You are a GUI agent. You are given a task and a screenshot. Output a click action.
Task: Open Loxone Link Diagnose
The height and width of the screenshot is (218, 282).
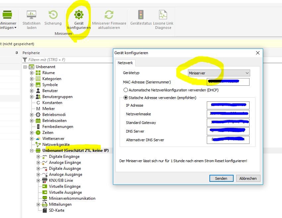pyautogui.click(x=163, y=20)
